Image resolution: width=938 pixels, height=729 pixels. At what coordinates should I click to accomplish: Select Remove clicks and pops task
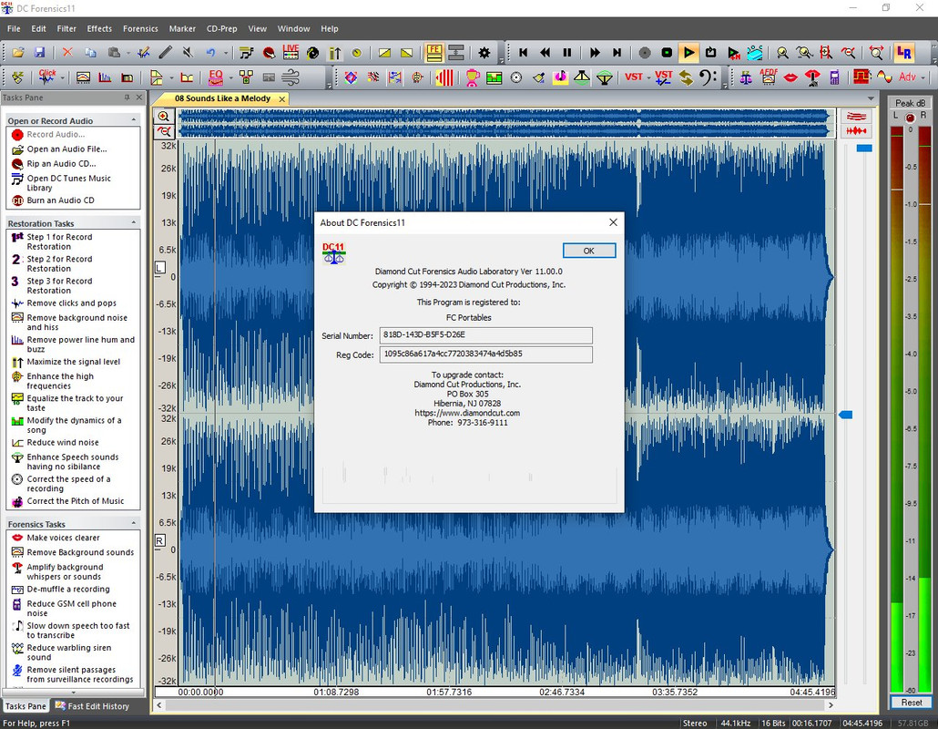(x=71, y=303)
